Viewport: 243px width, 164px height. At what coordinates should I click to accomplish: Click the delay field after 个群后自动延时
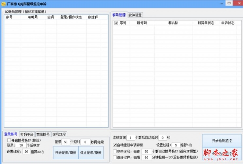[x=162, y=138]
